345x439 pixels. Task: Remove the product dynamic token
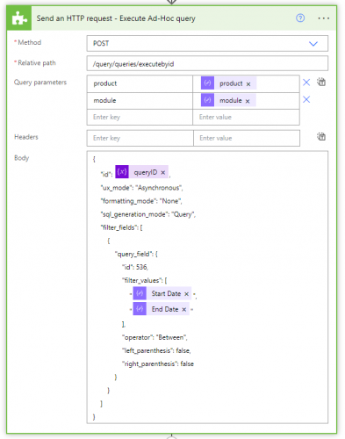tap(248, 84)
